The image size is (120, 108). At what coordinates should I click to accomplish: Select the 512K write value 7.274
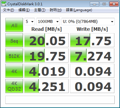coord(92,55)
